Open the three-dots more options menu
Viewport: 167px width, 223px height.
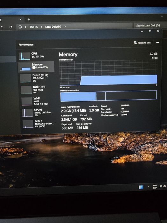point(157,42)
